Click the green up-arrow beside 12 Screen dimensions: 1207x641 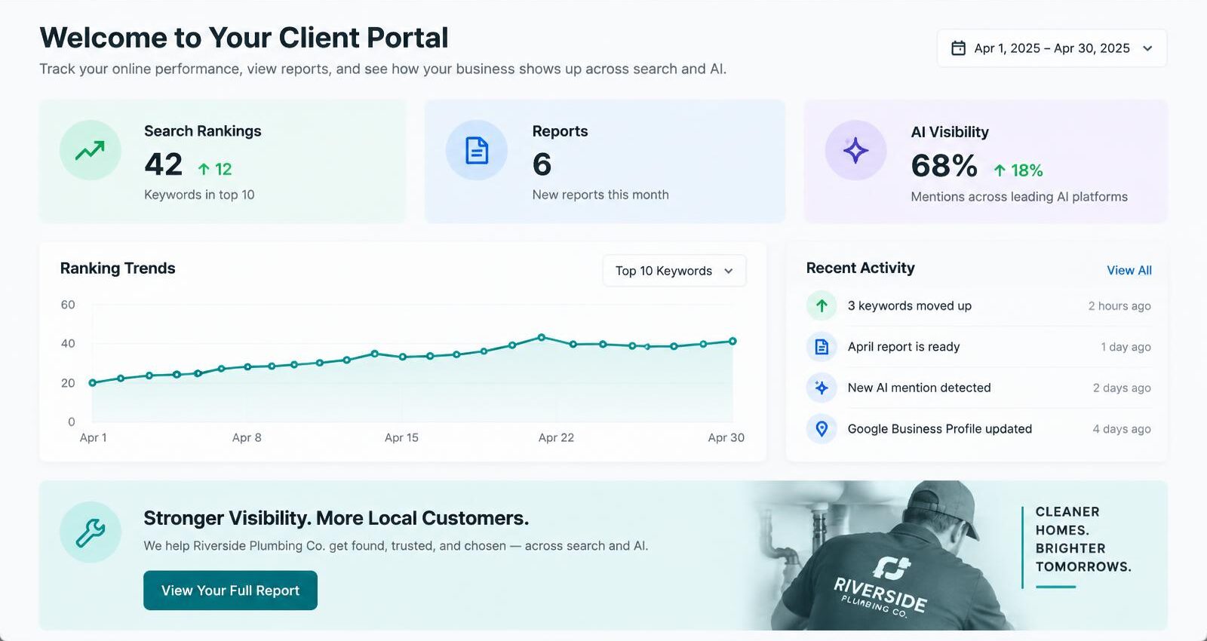pos(204,169)
